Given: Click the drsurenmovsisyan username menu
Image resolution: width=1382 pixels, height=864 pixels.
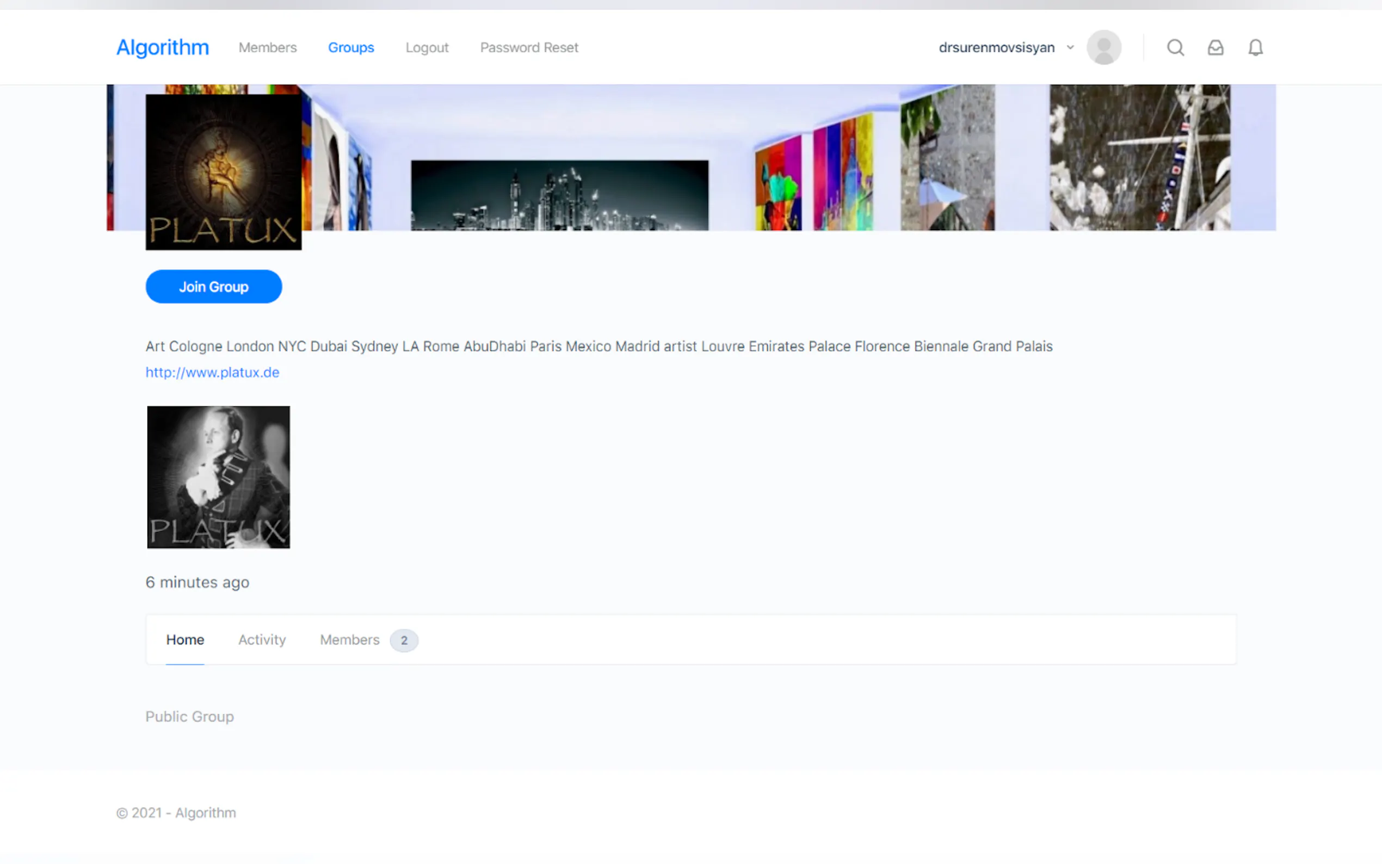Looking at the screenshot, I should tap(996, 47).
